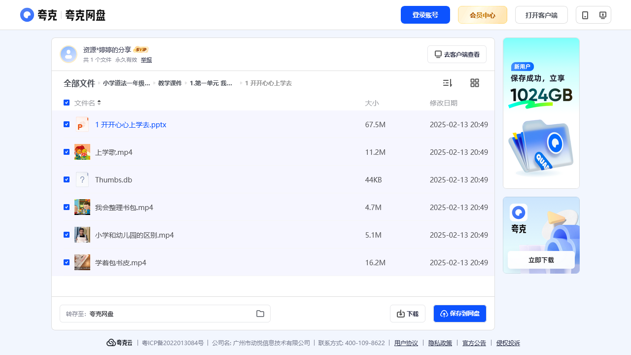
Task: Click the 大小 column header
Action: pos(372,103)
